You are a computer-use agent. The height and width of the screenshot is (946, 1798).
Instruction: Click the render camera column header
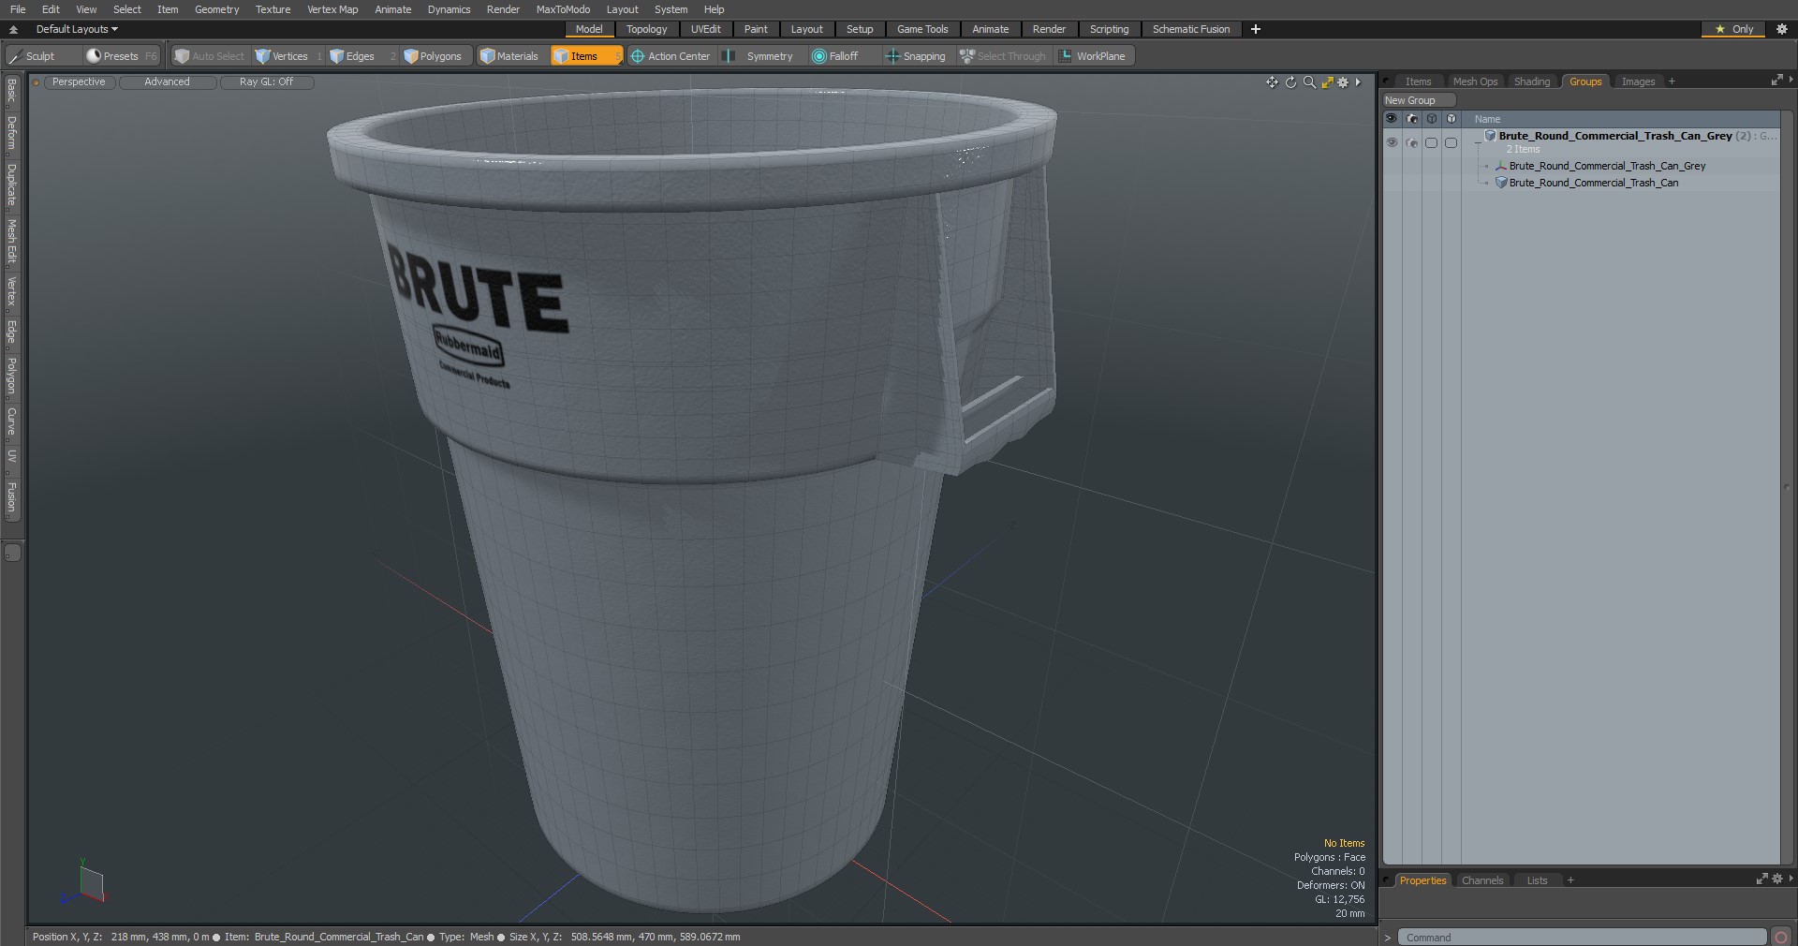(x=1412, y=119)
